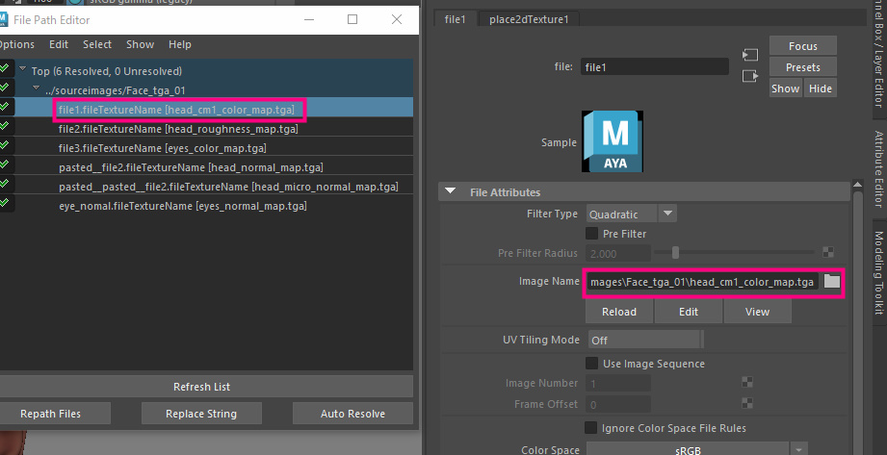Screen dimensions: 887x455
Task: Click the Frame Offset map button
Action: point(747,403)
